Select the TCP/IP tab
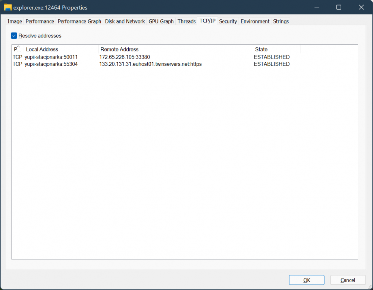The height and width of the screenshot is (290, 373). 207,21
